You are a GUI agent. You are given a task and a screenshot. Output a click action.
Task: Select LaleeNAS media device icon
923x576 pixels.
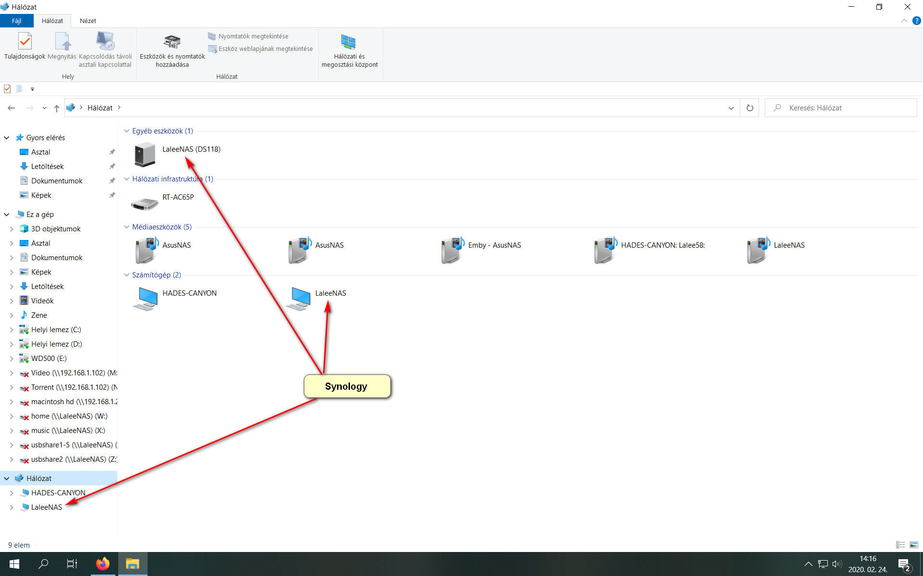point(758,250)
